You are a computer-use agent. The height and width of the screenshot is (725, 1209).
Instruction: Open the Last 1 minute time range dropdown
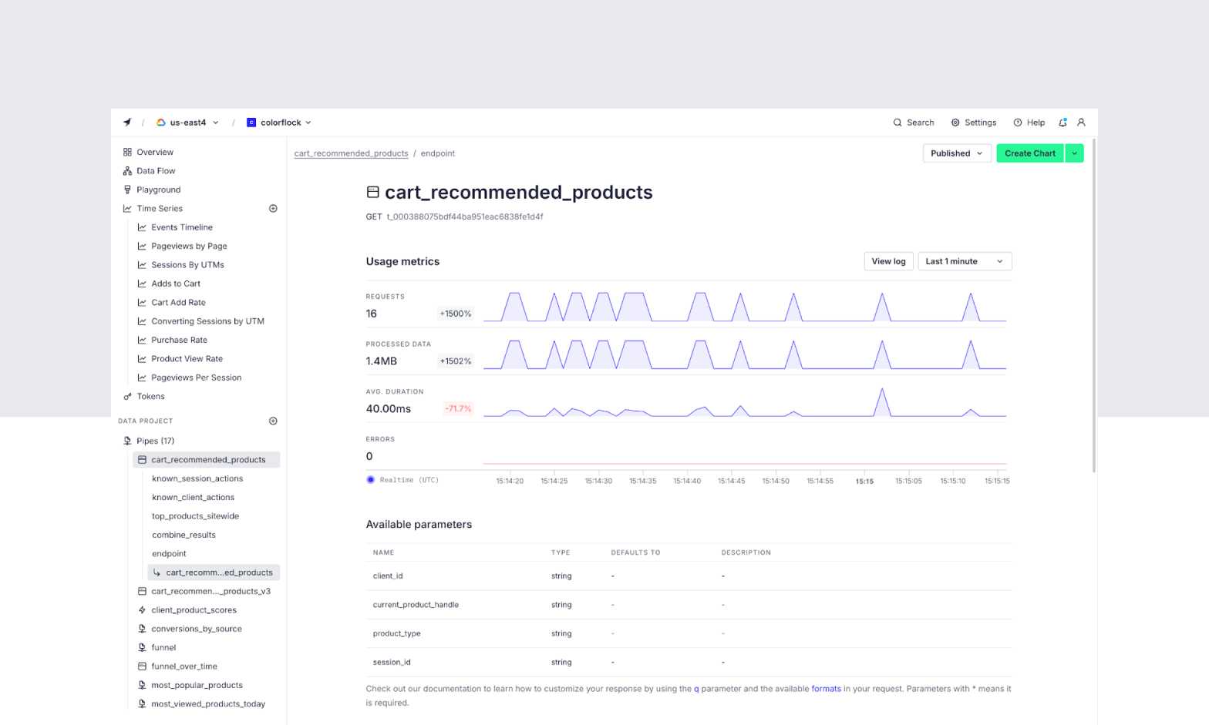964,262
